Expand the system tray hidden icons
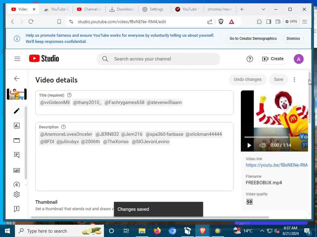 (262, 231)
